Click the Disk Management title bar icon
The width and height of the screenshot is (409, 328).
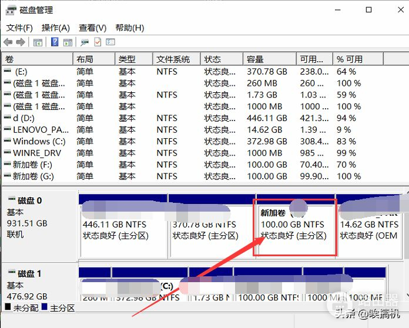pos(12,11)
